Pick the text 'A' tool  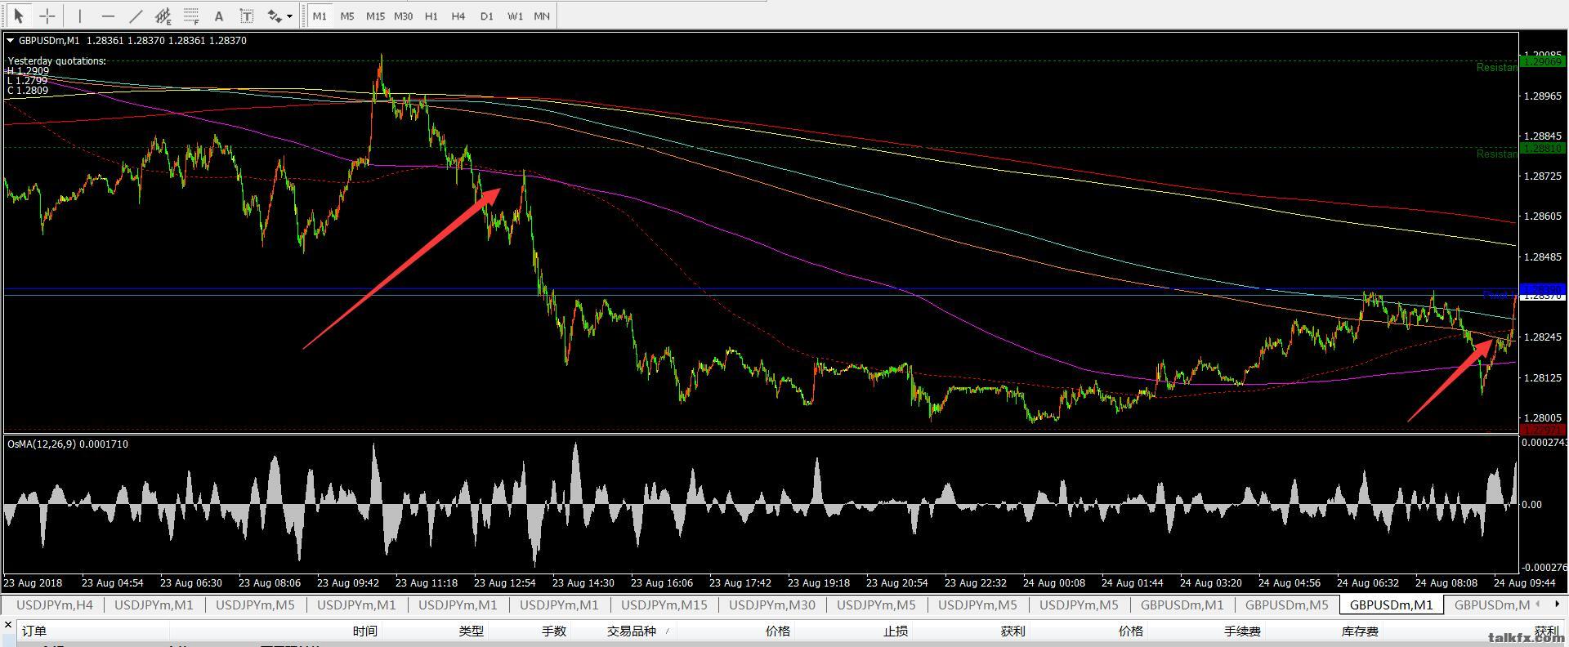click(x=218, y=16)
